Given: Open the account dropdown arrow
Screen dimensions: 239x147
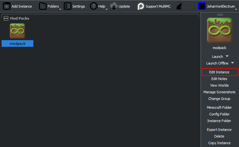Looking at the screenshot, I should point(236,9).
